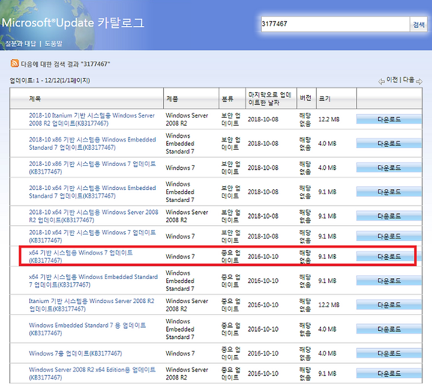Download 2016 Windows Embedded Standard 7 4.0 MB update

tap(389, 329)
